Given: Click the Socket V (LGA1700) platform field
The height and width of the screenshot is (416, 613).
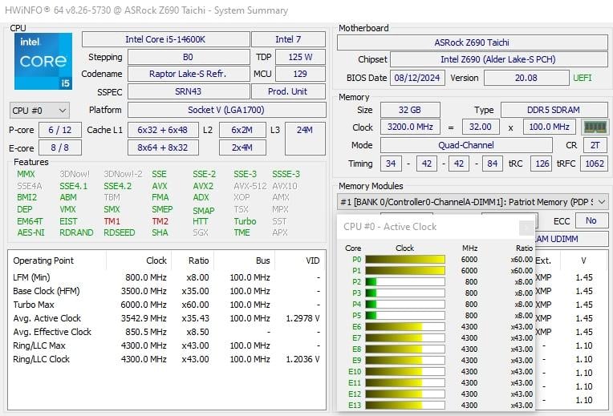Looking at the screenshot, I should click(x=226, y=110).
